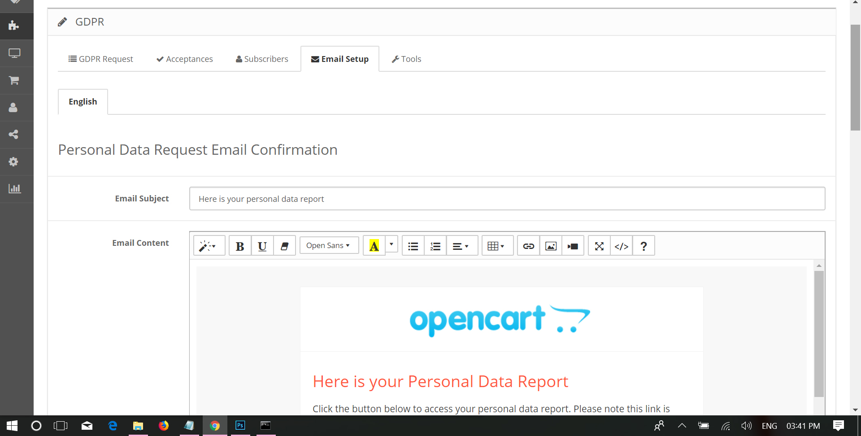Switch to the GDPR Request tab

(100, 59)
